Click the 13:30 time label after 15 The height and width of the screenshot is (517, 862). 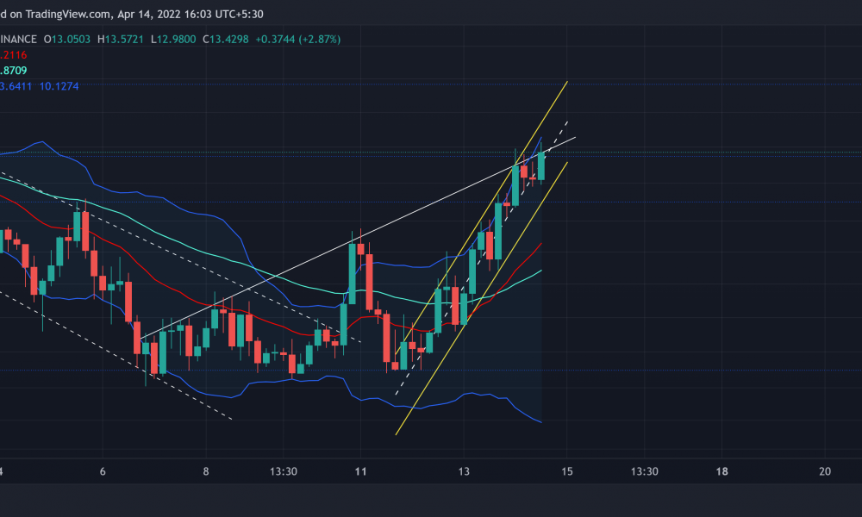click(x=644, y=471)
